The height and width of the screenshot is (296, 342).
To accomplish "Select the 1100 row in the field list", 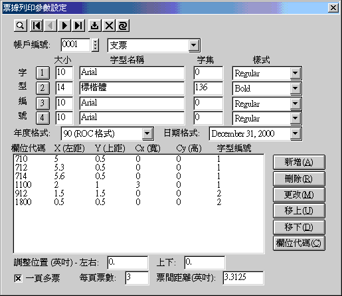I will [x=139, y=185].
